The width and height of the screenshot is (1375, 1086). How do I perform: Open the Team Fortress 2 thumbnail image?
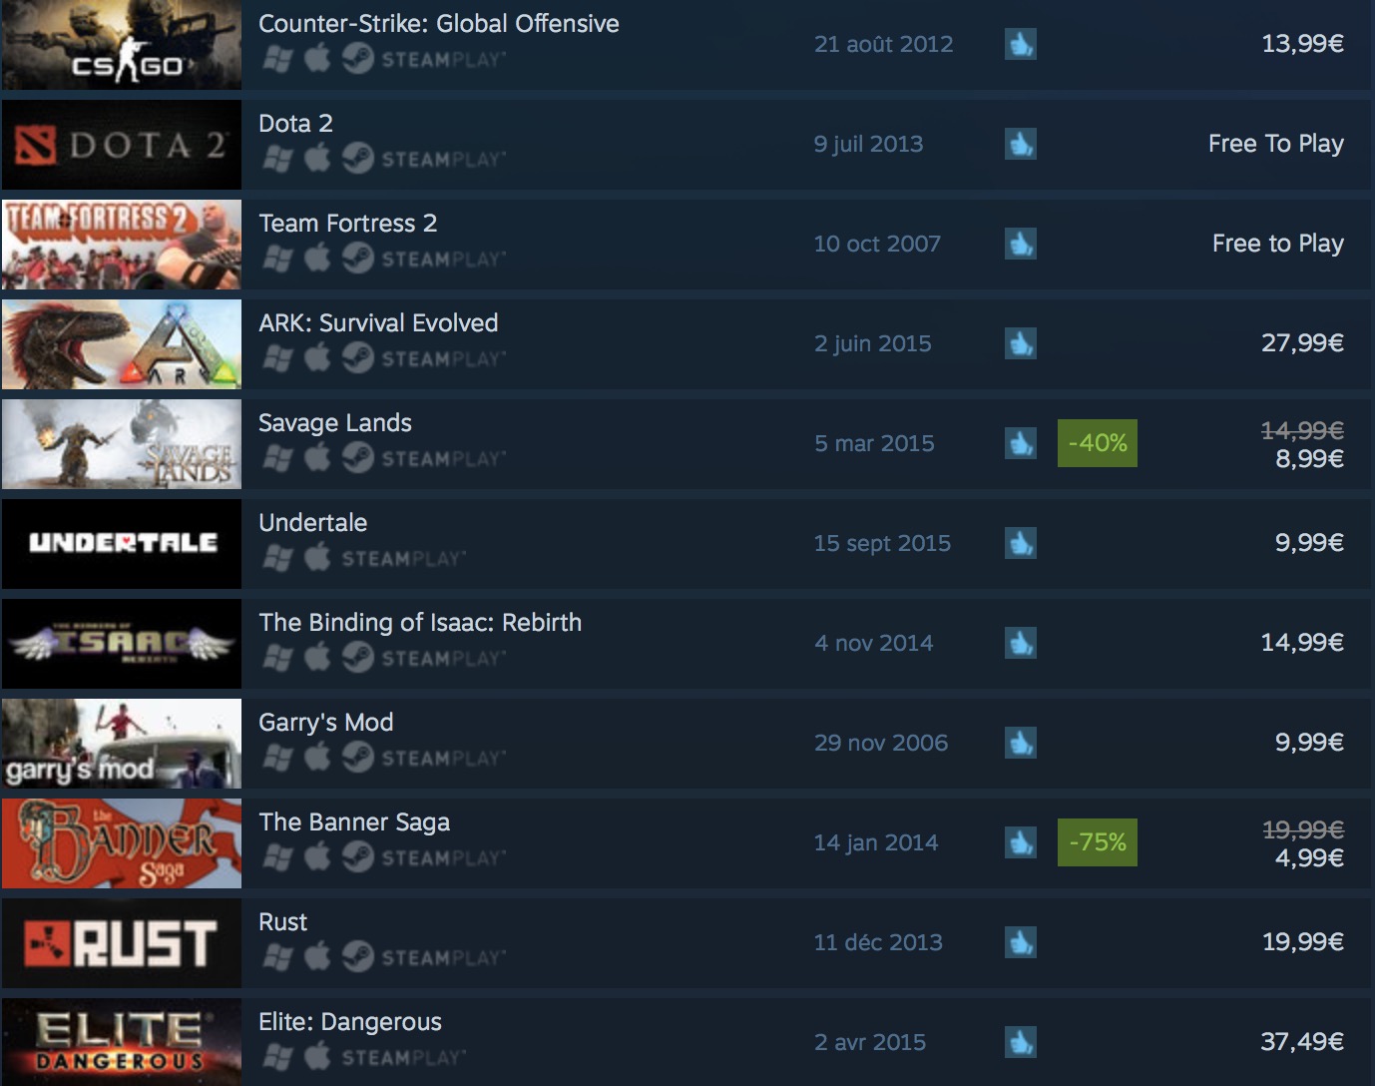pos(122,245)
